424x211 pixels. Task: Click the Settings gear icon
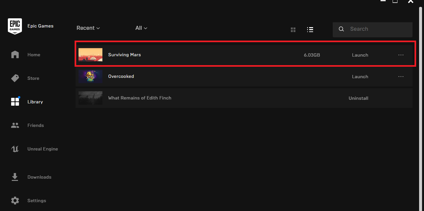click(15, 201)
